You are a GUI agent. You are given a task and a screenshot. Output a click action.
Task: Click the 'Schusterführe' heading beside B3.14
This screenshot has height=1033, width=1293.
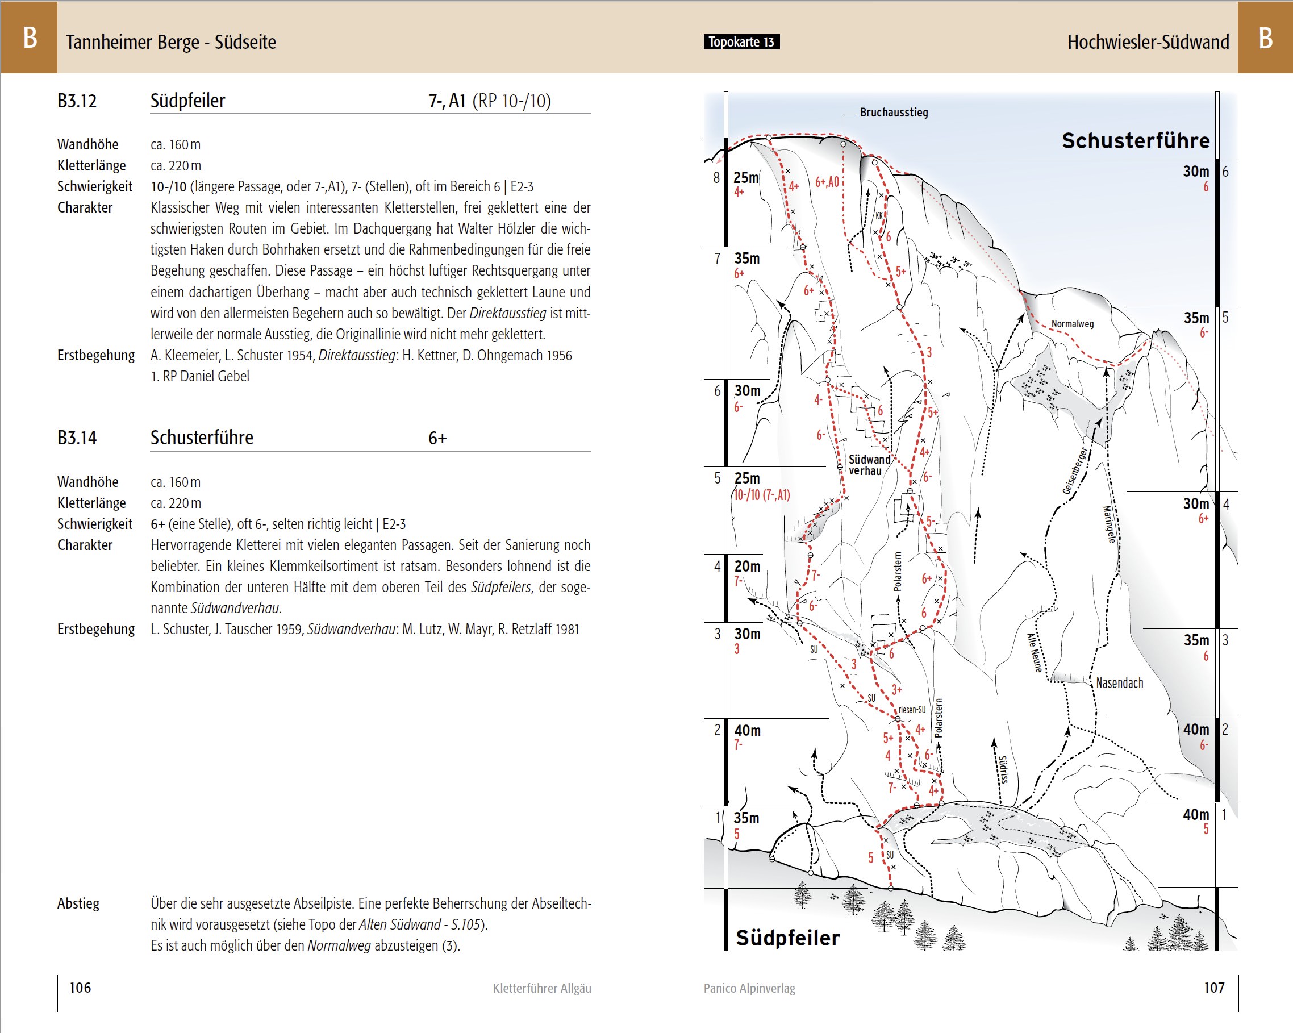(202, 438)
